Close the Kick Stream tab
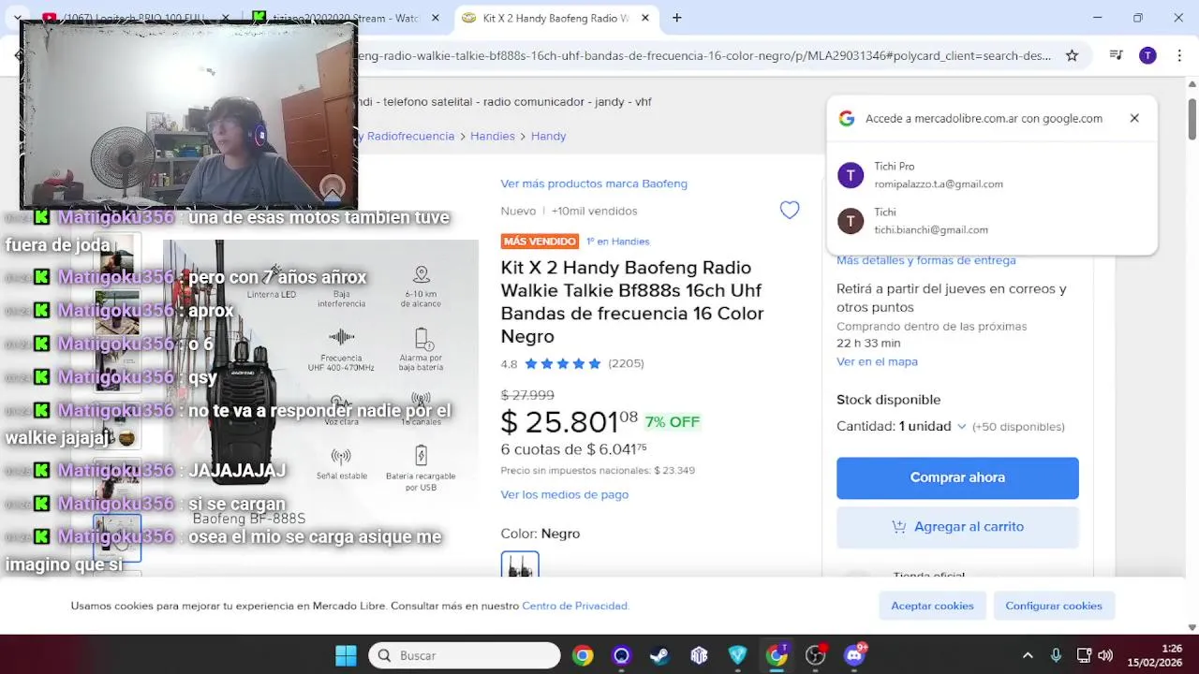Image resolution: width=1199 pixels, height=674 pixels. point(437,18)
